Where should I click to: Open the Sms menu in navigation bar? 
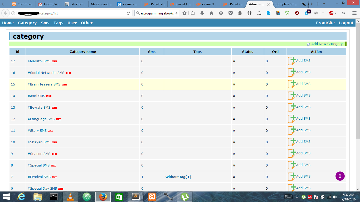coord(45,23)
